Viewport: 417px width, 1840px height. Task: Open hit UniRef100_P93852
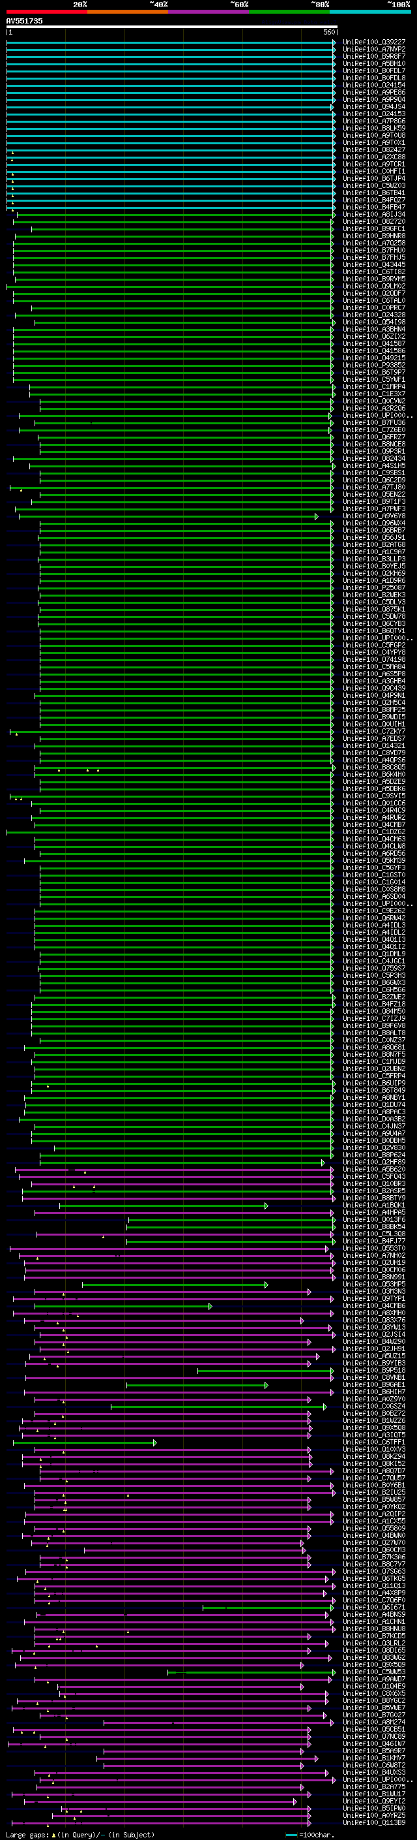[x=374, y=365]
